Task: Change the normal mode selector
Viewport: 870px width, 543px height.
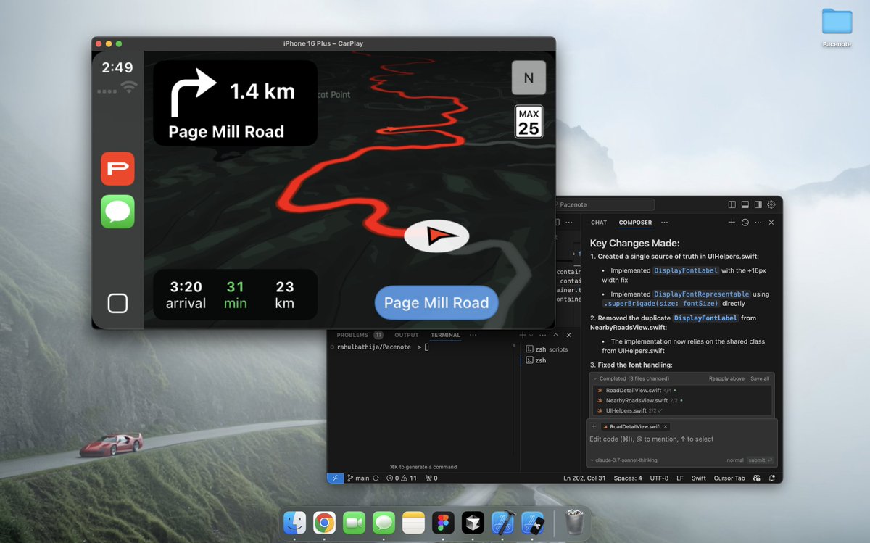Action: (x=735, y=460)
